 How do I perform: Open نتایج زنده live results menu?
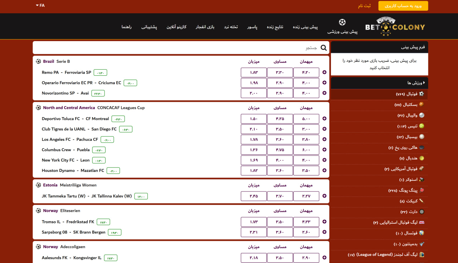[x=275, y=27]
